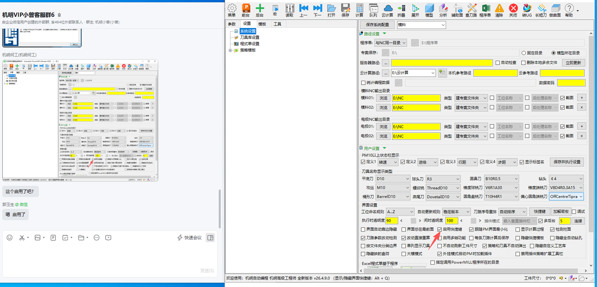Viewport: 597px width, 287px height.
Task: Switch to the 模板 tab
Action: (x=262, y=24)
